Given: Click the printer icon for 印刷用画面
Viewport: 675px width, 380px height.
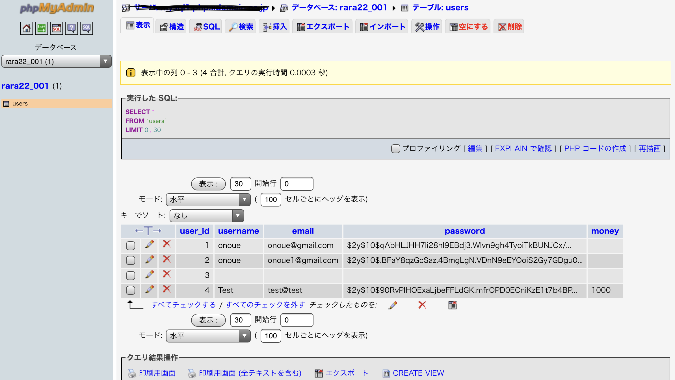Looking at the screenshot, I should tap(132, 373).
